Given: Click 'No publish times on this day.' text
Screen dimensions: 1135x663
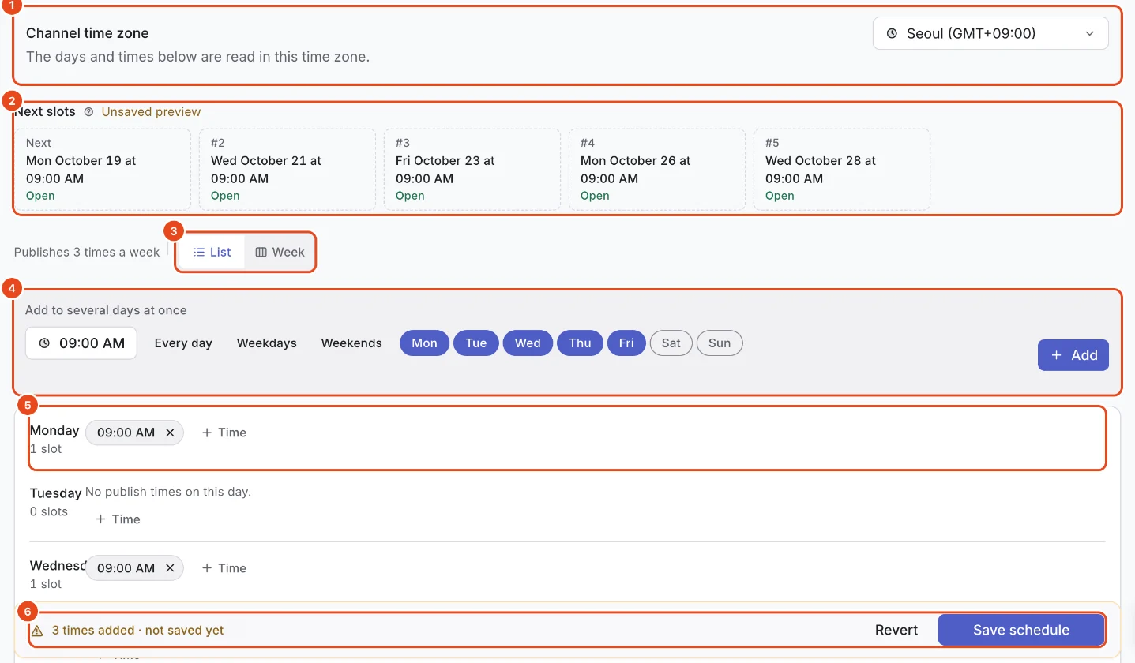Looking at the screenshot, I should click(x=168, y=492).
